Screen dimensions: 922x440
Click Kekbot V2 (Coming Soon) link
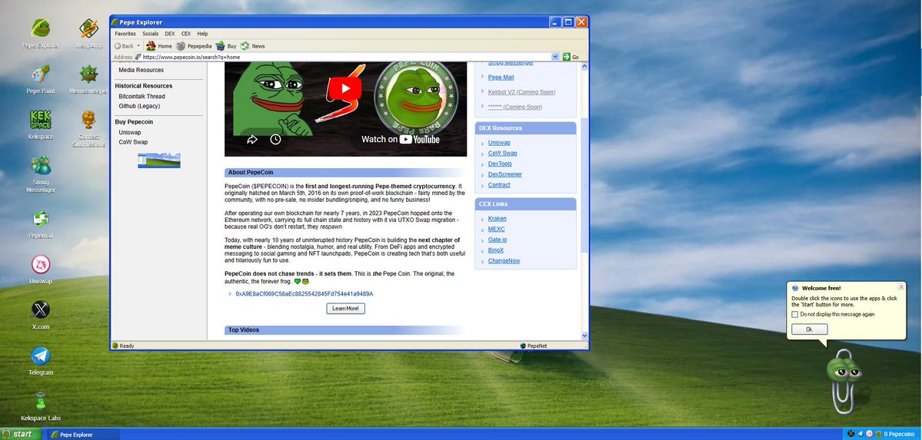[x=521, y=92]
